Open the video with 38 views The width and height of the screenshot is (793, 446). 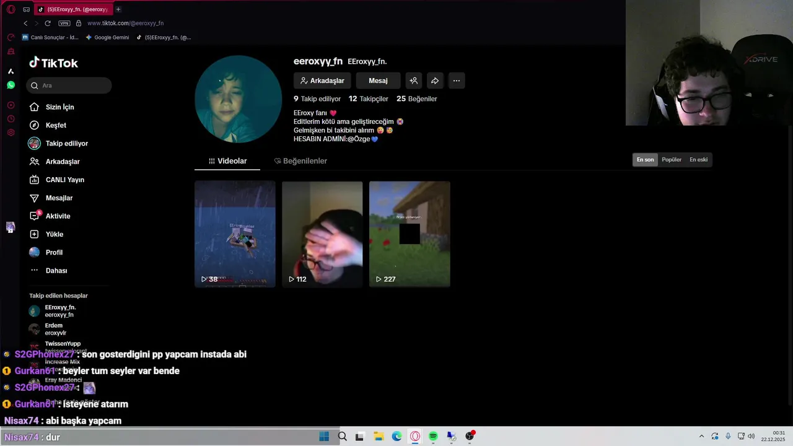(x=235, y=234)
